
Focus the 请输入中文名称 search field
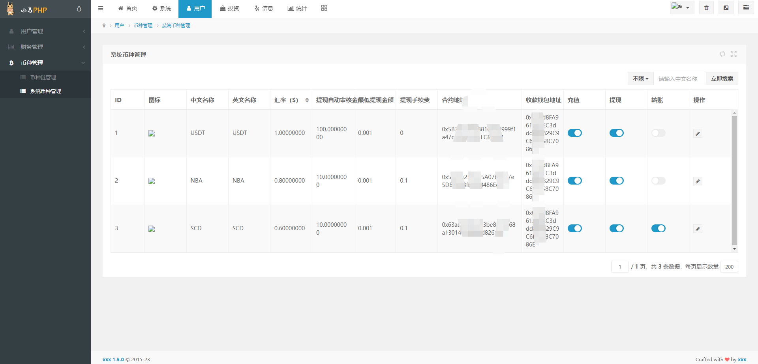point(679,78)
